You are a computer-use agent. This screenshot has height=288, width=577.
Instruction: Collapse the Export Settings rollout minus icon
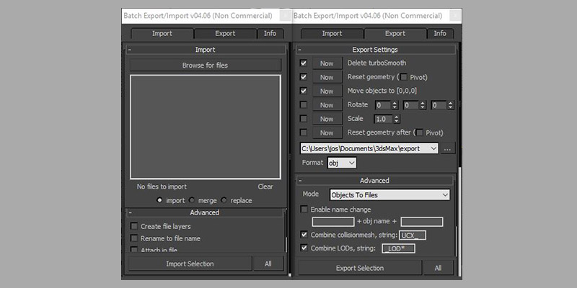point(299,50)
